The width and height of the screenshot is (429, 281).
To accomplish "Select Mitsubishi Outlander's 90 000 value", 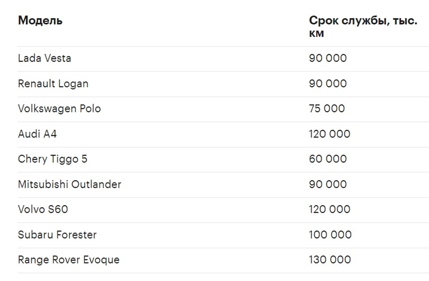I will pos(328,184).
